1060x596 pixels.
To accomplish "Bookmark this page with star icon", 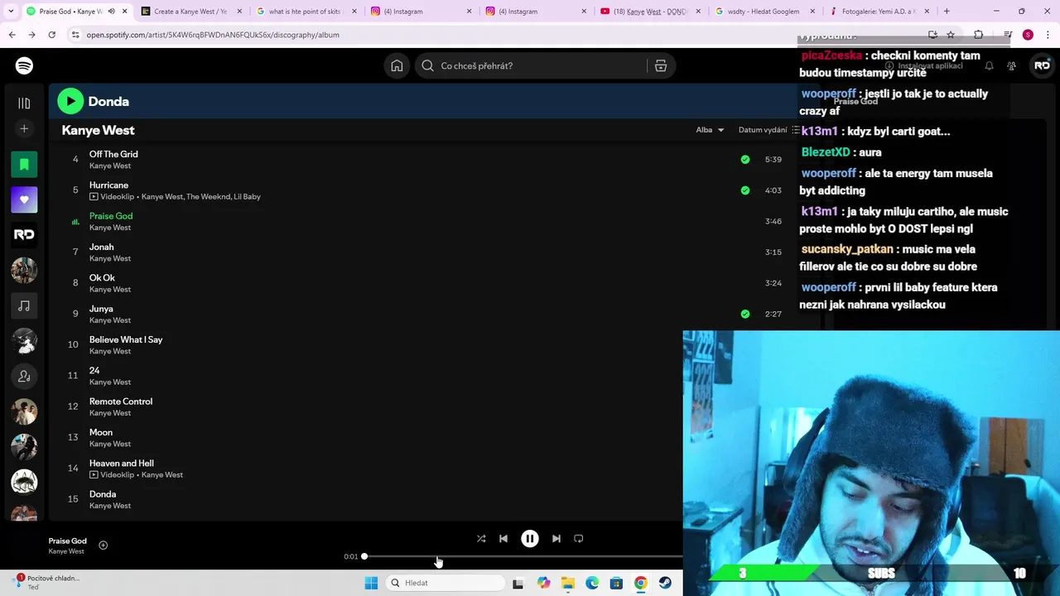I will [x=951, y=35].
